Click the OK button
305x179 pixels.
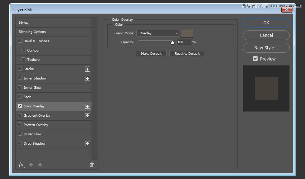266,23
